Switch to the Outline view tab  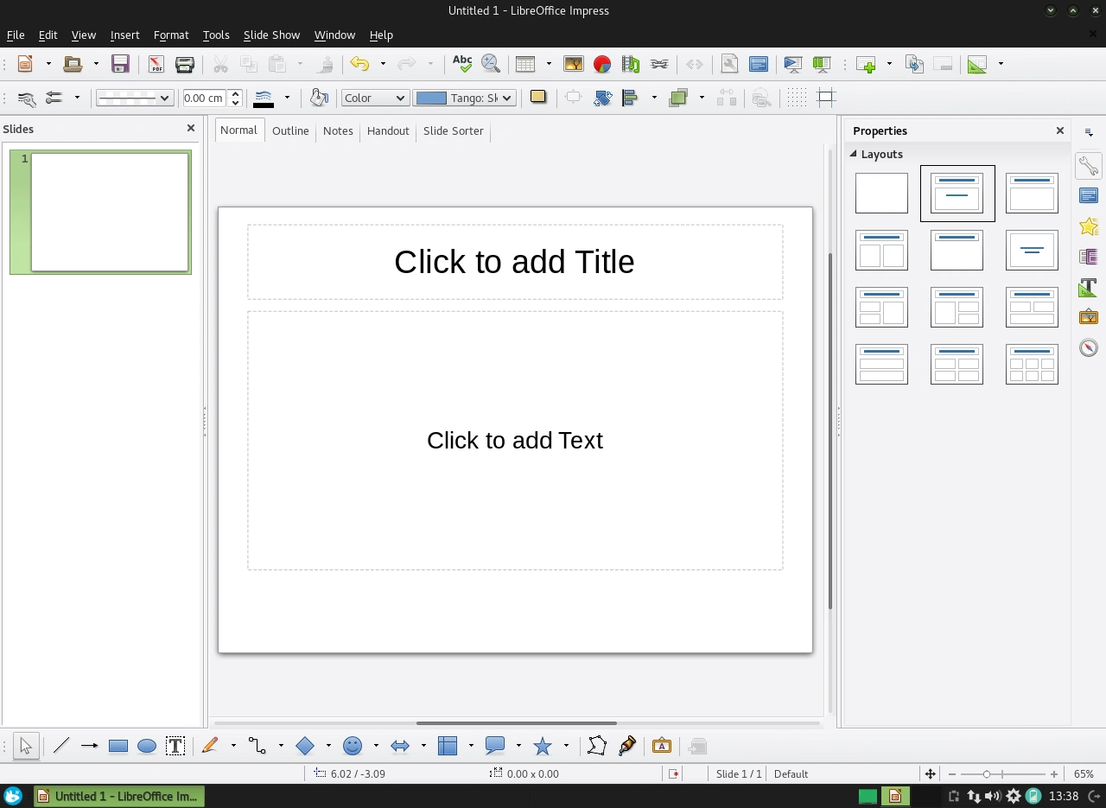(290, 130)
